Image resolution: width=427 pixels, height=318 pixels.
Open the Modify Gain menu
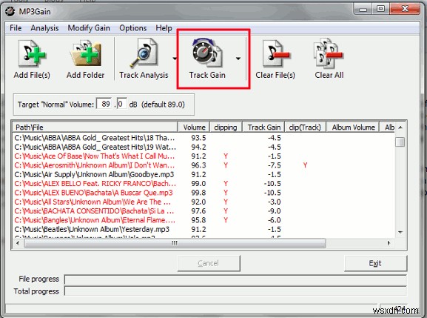click(x=89, y=28)
